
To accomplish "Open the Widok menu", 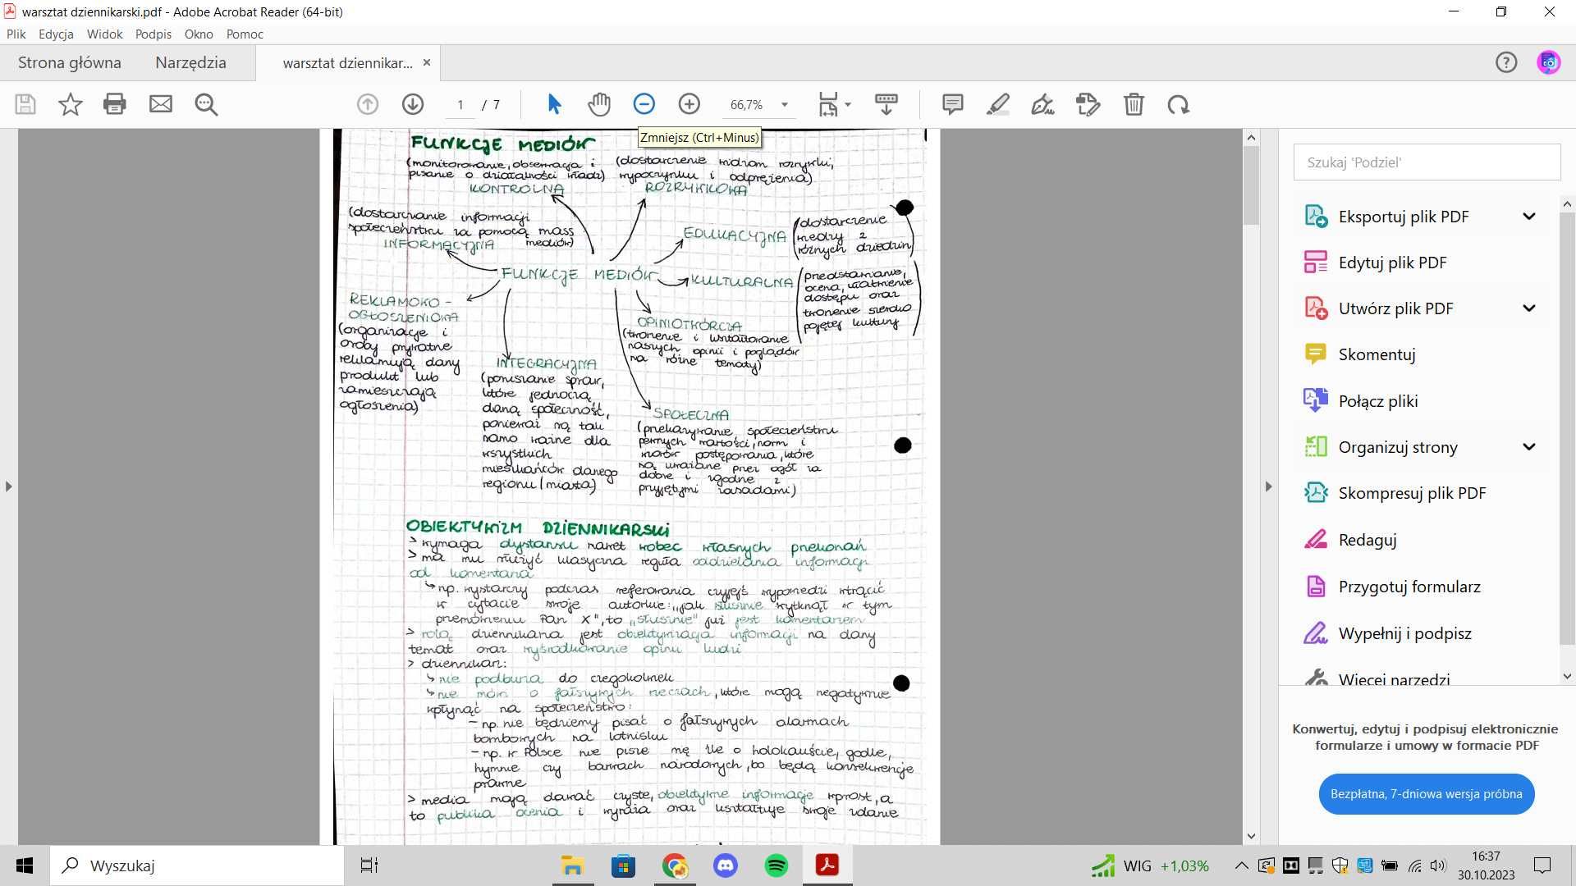I will (104, 34).
